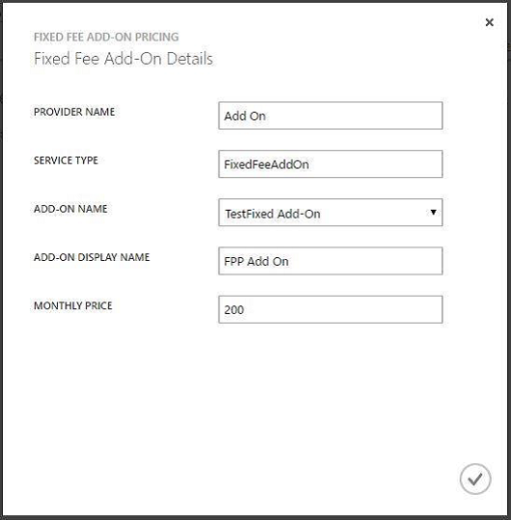The height and width of the screenshot is (520, 511).
Task: Click the MONTHLY PRICE label
Action: tap(73, 306)
